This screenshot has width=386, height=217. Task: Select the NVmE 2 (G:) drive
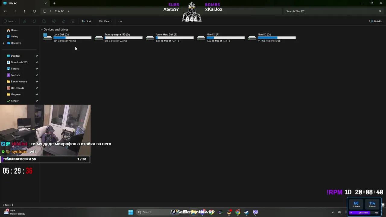[272, 38]
